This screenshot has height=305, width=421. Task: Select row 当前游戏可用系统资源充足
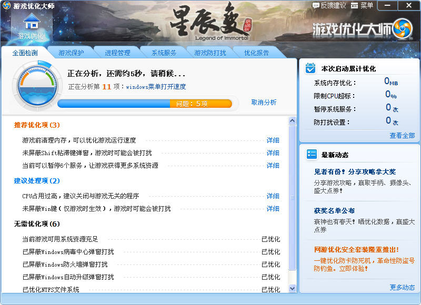(151, 239)
